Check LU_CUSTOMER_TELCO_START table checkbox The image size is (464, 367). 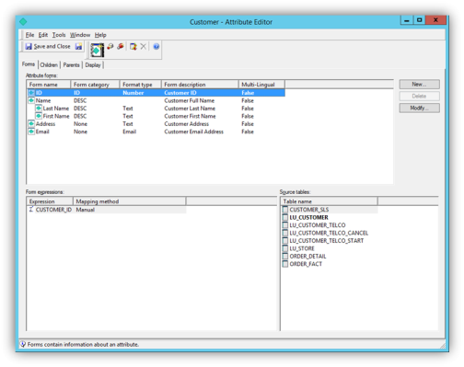285,240
